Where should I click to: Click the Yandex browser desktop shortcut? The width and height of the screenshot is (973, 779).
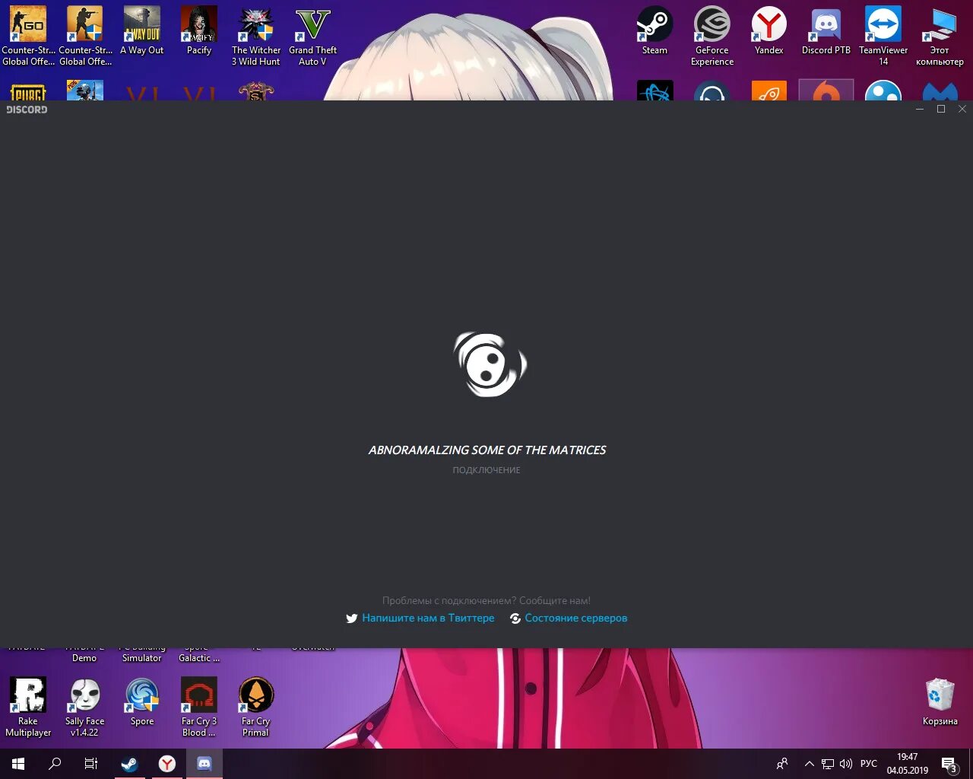click(769, 30)
